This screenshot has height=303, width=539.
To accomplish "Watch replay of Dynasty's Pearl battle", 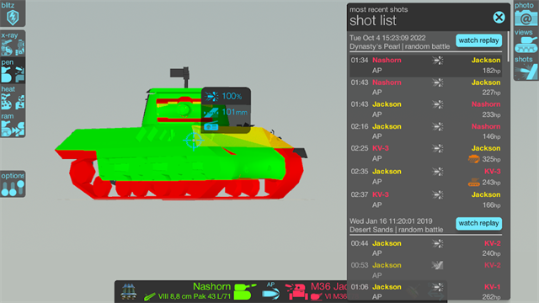I will pos(478,40).
